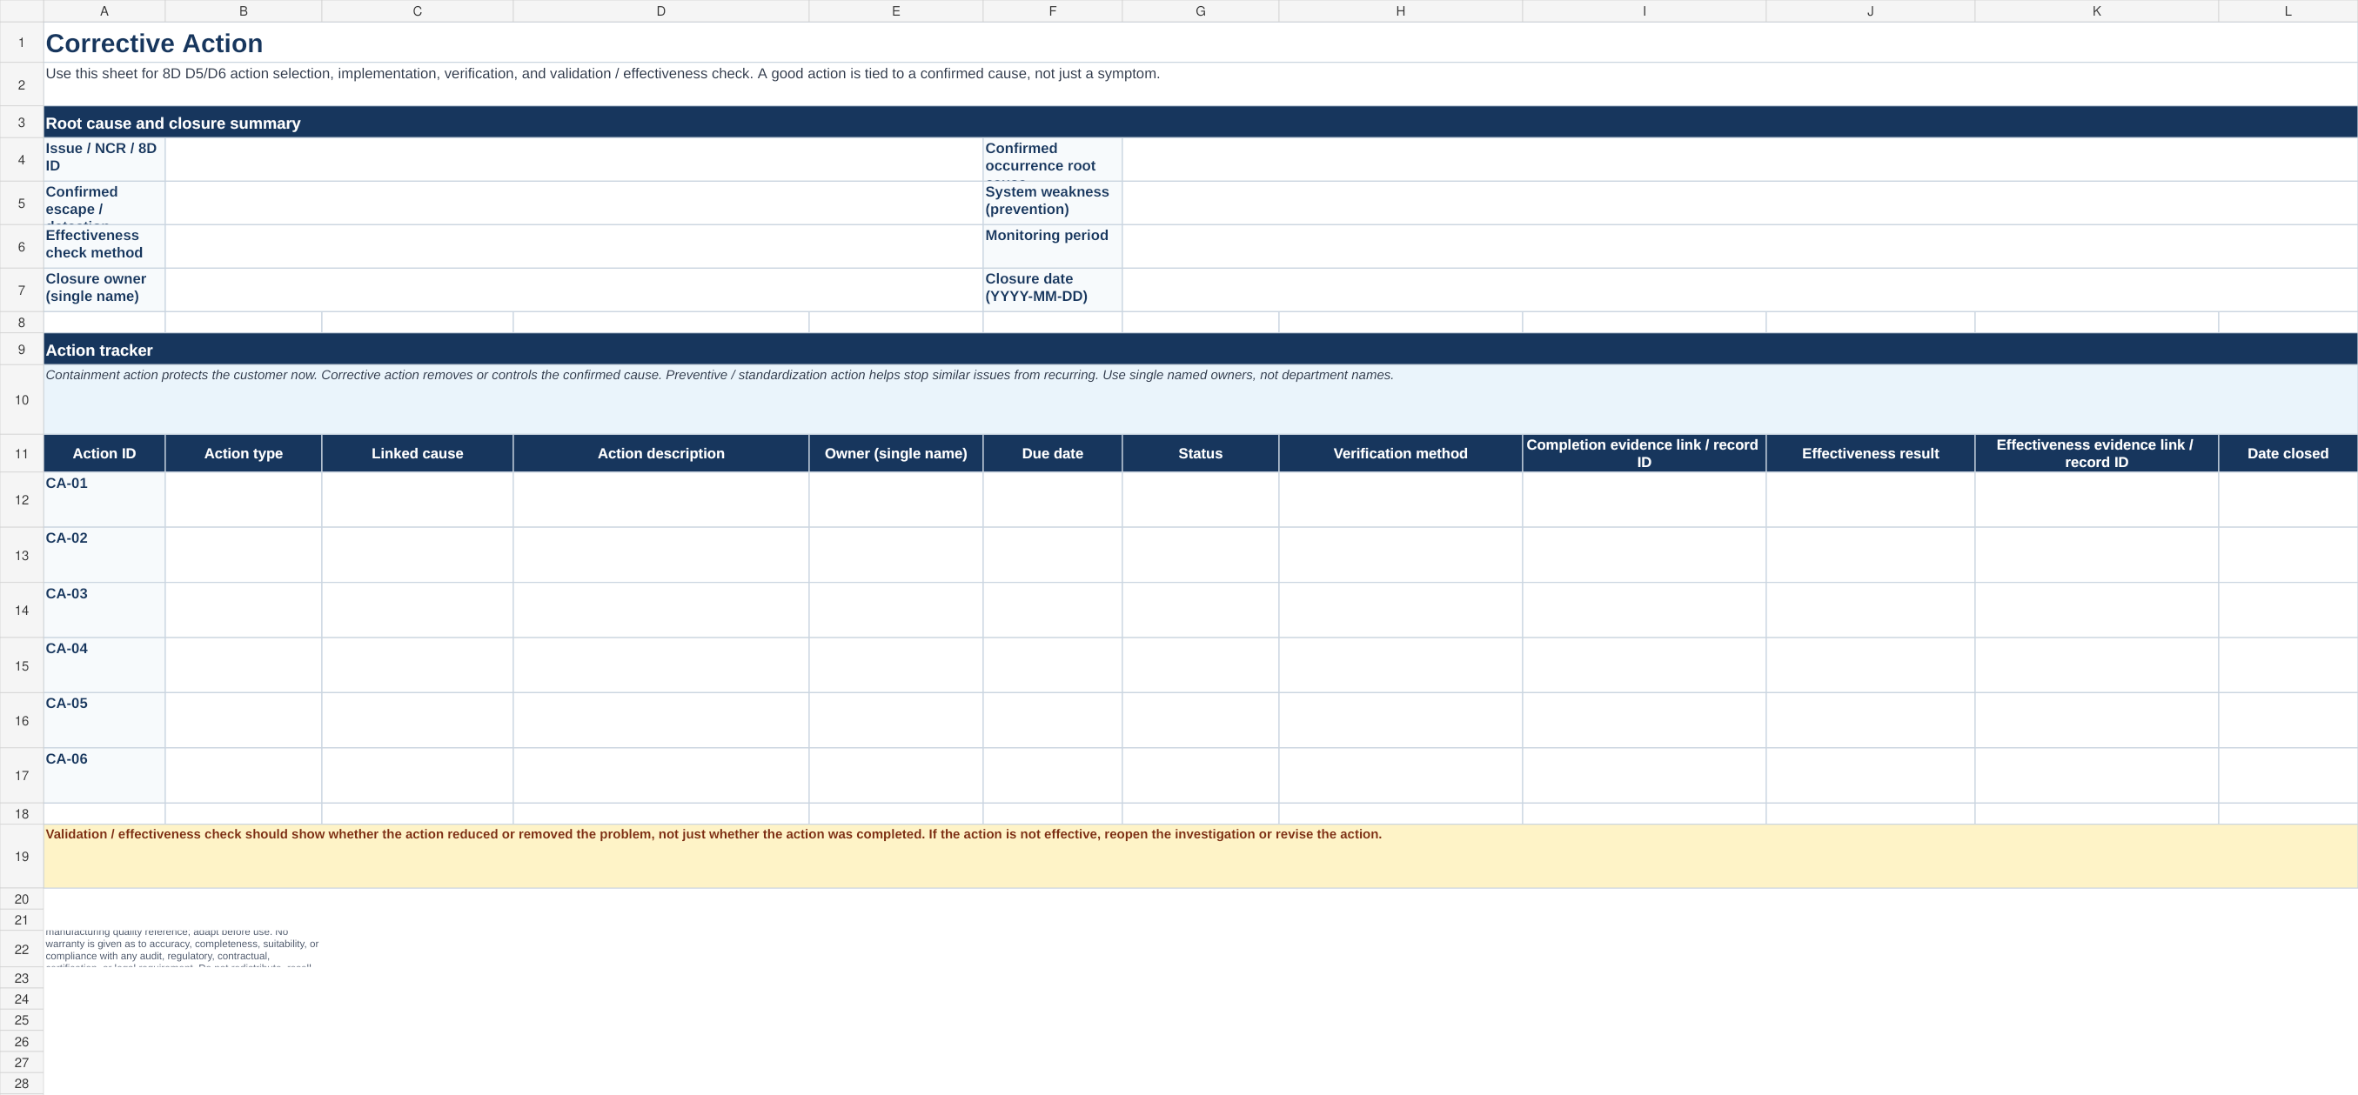Viewport: 2358px width, 1095px height.
Task: Select the italic 'Containment action protects' note
Action: [x=1200, y=400]
